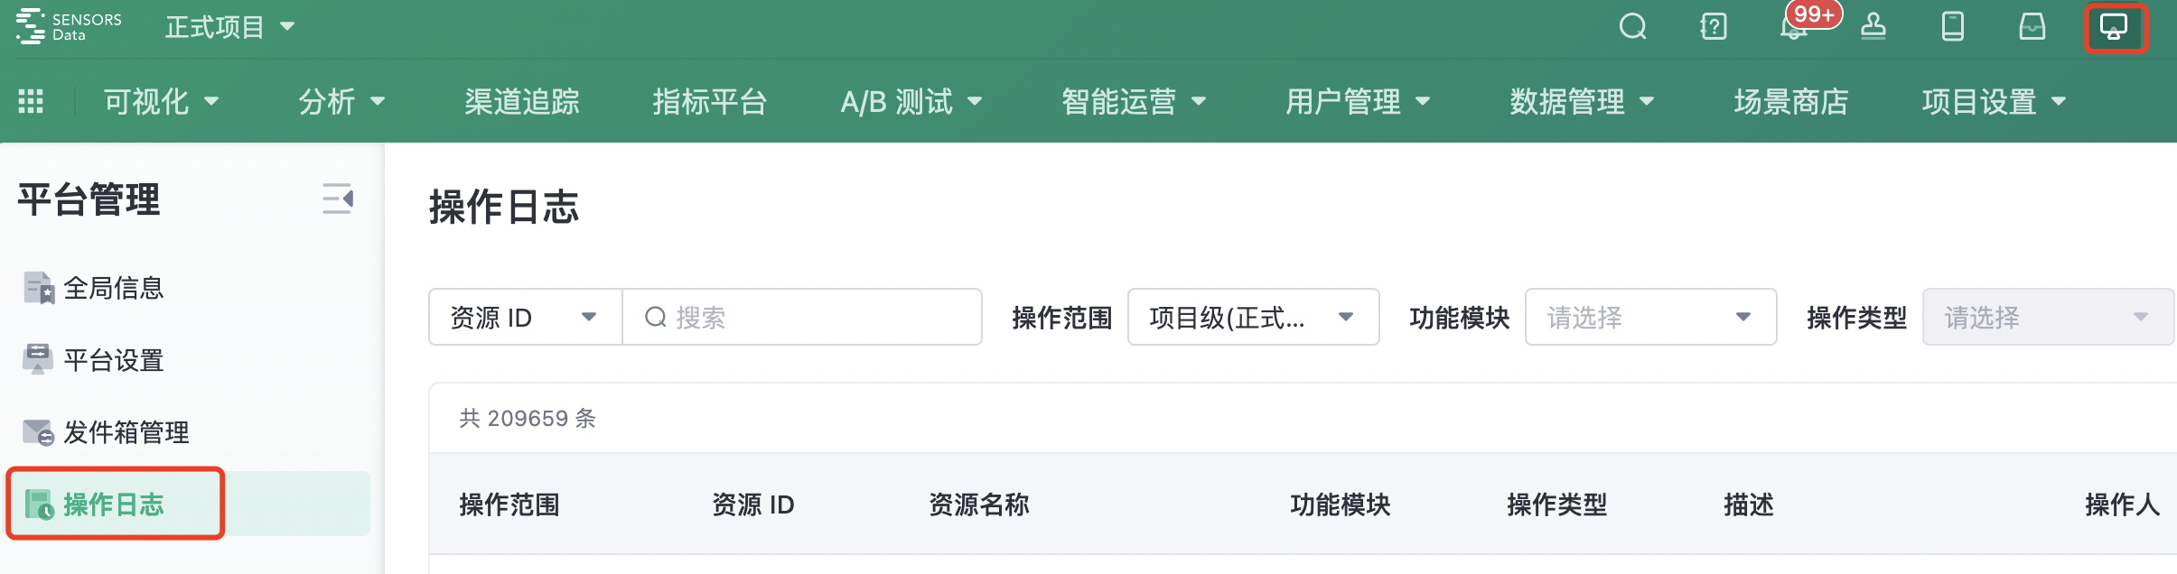Change the 操作范围 项目级 dropdown
Screen dimensions: 2177x574
click(x=1252, y=317)
